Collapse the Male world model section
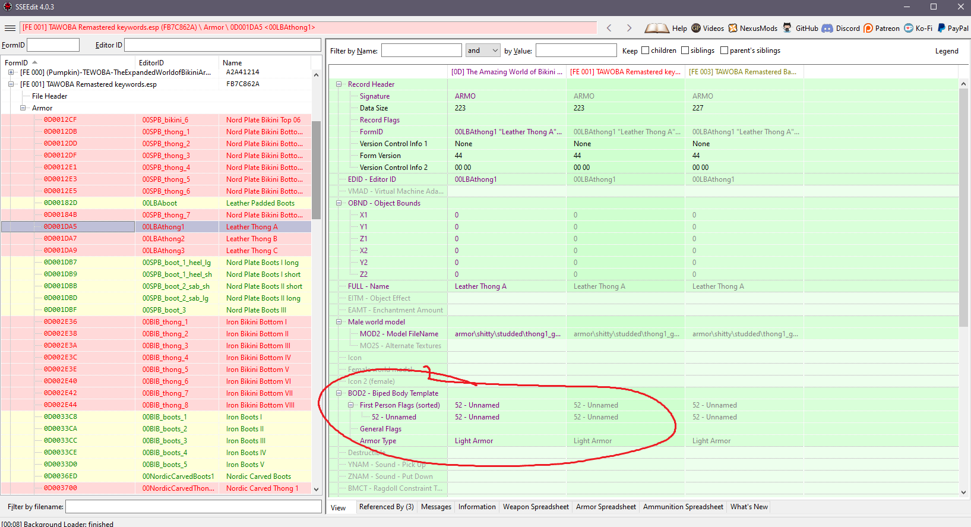The height and width of the screenshot is (527, 971). (x=339, y=322)
